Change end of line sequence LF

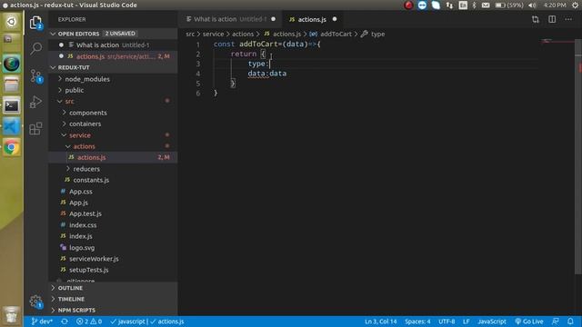[467, 322]
